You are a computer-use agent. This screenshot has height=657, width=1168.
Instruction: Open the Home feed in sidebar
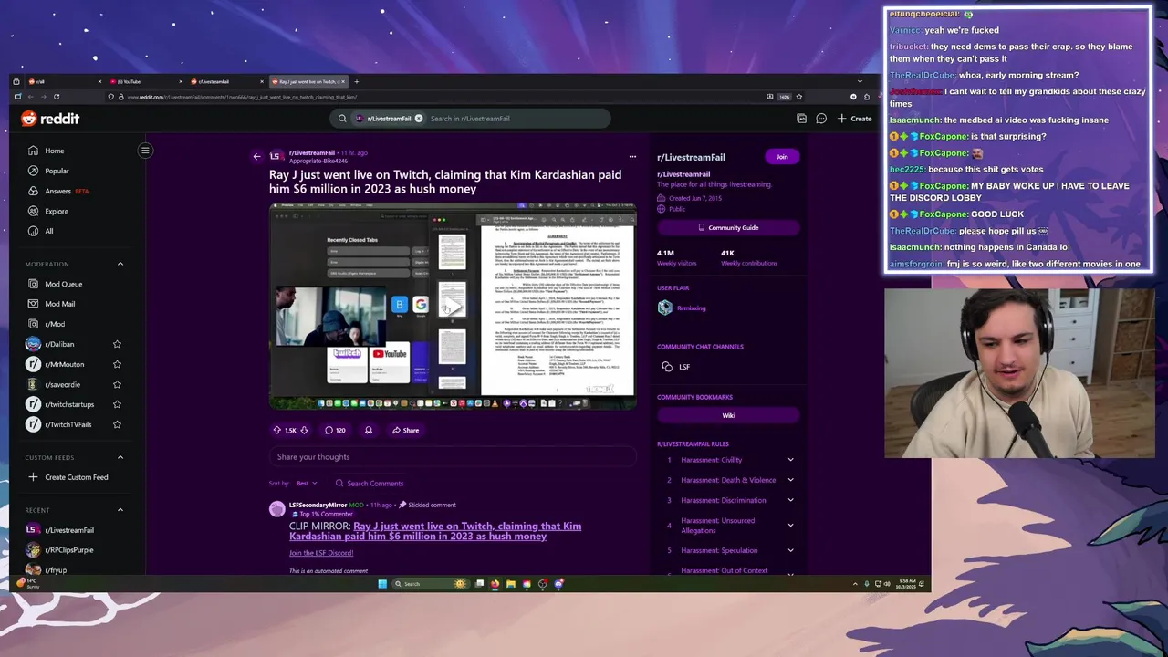[46, 151]
